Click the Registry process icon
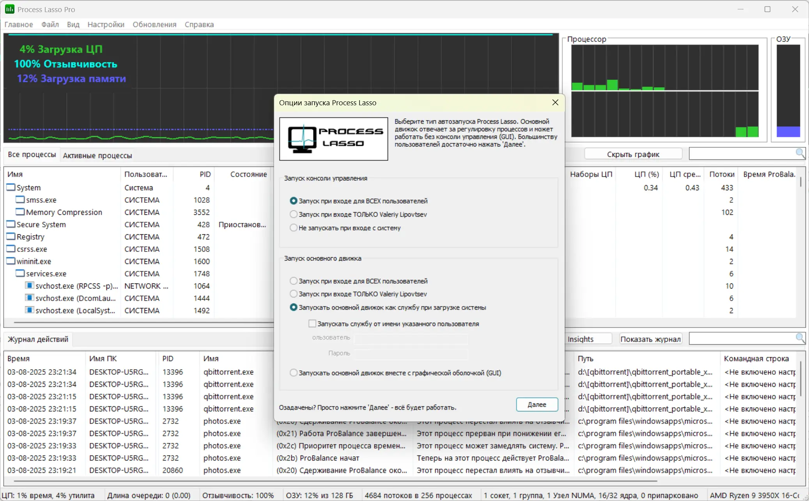Screen dimensions: 809x501 point(11,237)
